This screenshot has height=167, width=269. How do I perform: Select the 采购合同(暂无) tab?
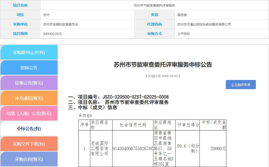click(x=29, y=159)
